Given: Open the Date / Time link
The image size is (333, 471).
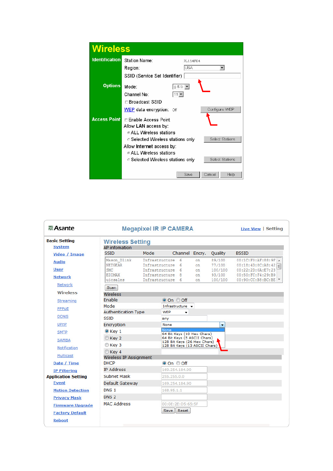Looking at the screenshot, I should point(66,363).
